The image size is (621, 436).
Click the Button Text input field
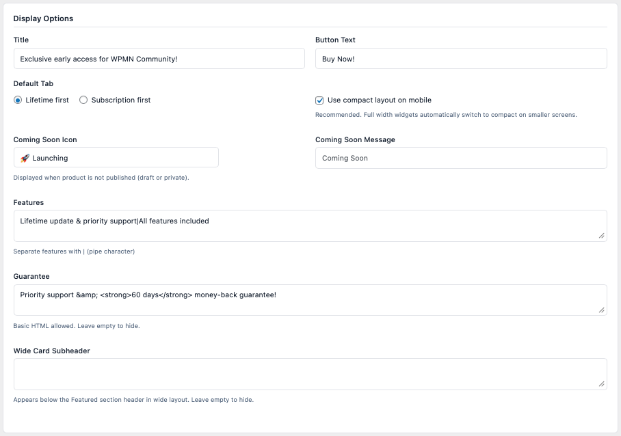pos(461,59)
